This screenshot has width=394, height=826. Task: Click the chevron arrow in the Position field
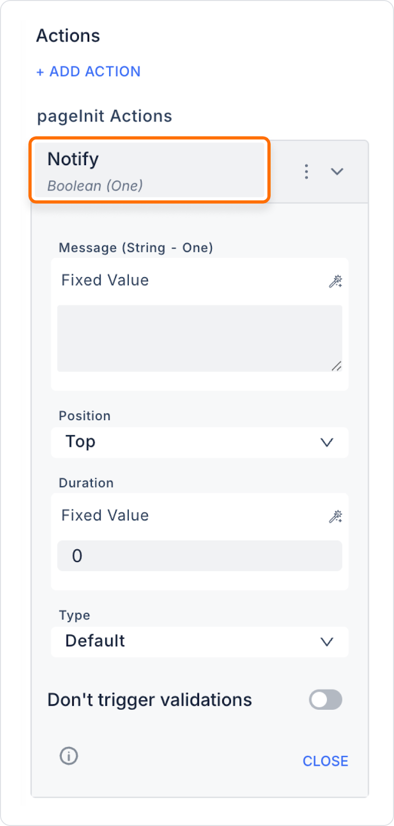(326, 442)
